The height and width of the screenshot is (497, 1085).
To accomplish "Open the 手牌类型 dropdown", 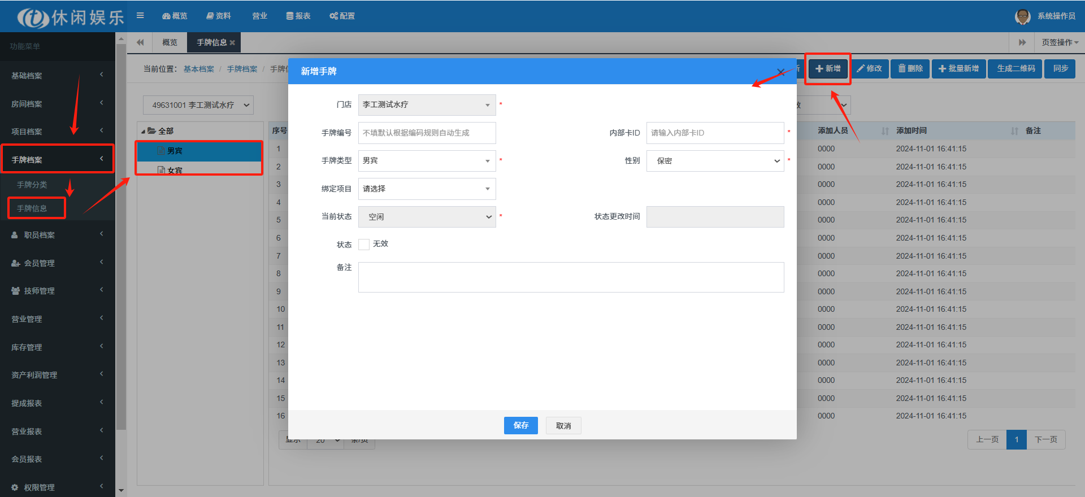I will (x=427, y=161).
